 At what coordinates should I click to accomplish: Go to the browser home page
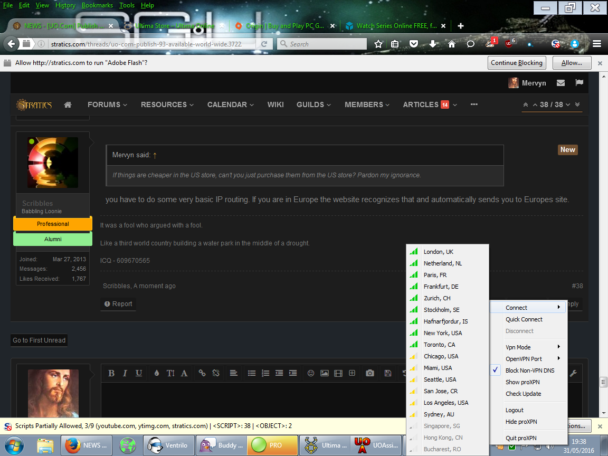(451, 44)
